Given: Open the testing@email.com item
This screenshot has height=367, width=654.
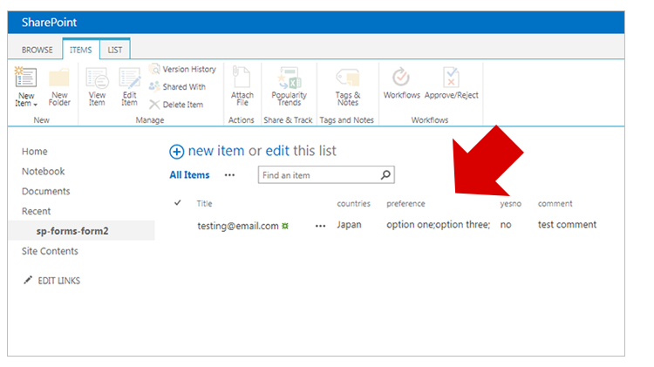Looking at the screenshot, I should [x=238, y=226].
